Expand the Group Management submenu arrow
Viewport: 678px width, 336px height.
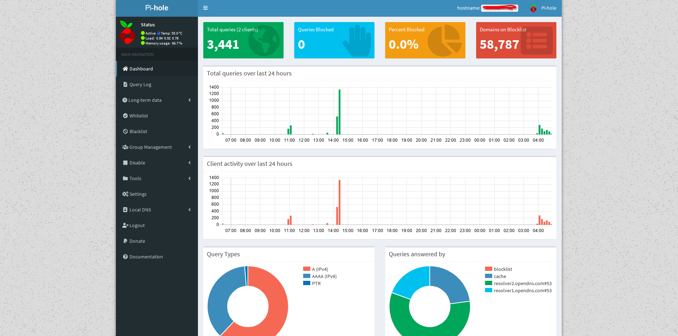click(x=190, y=147)
